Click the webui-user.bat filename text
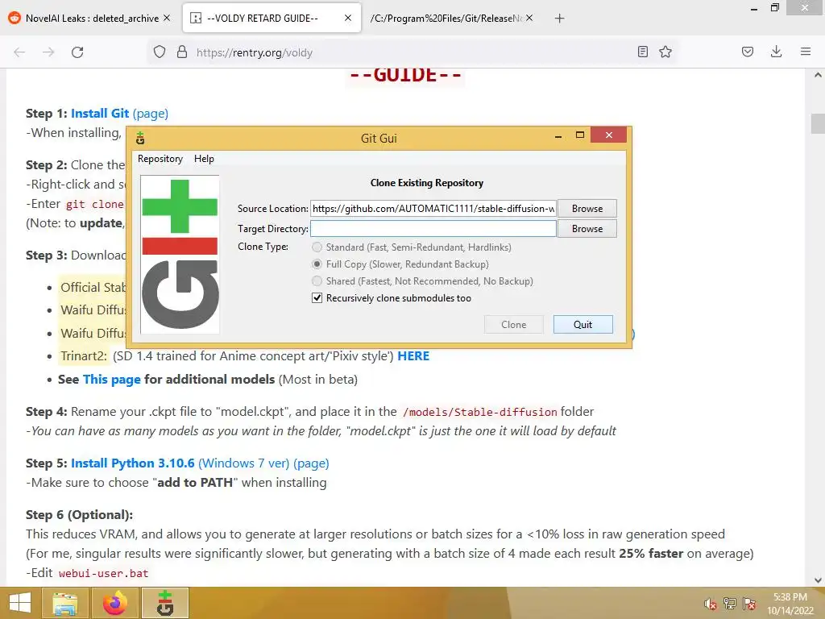This screenshot has width=825, height=619. point(104,573)
